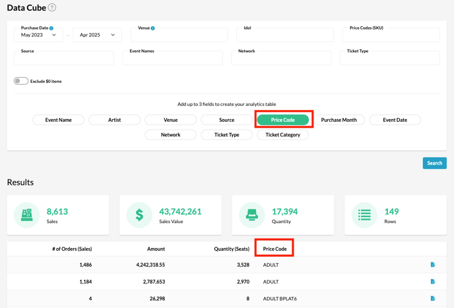This screenshot has width=454, height=308.
Task: Click the Source filter field
Action: tap(64, 58)
